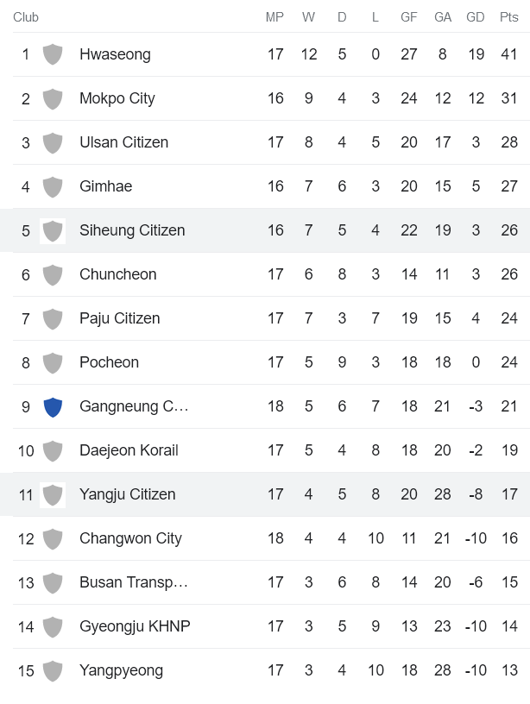530x704 pixels.
Task: Click the Mokpo City club crest icon
Action: tap(53, 97)
